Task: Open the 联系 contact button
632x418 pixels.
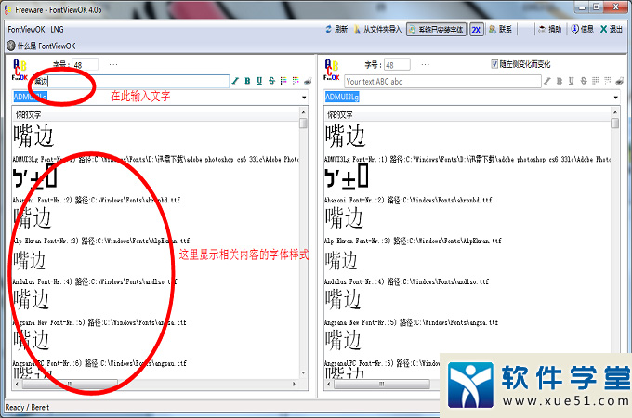Action: 500,30
